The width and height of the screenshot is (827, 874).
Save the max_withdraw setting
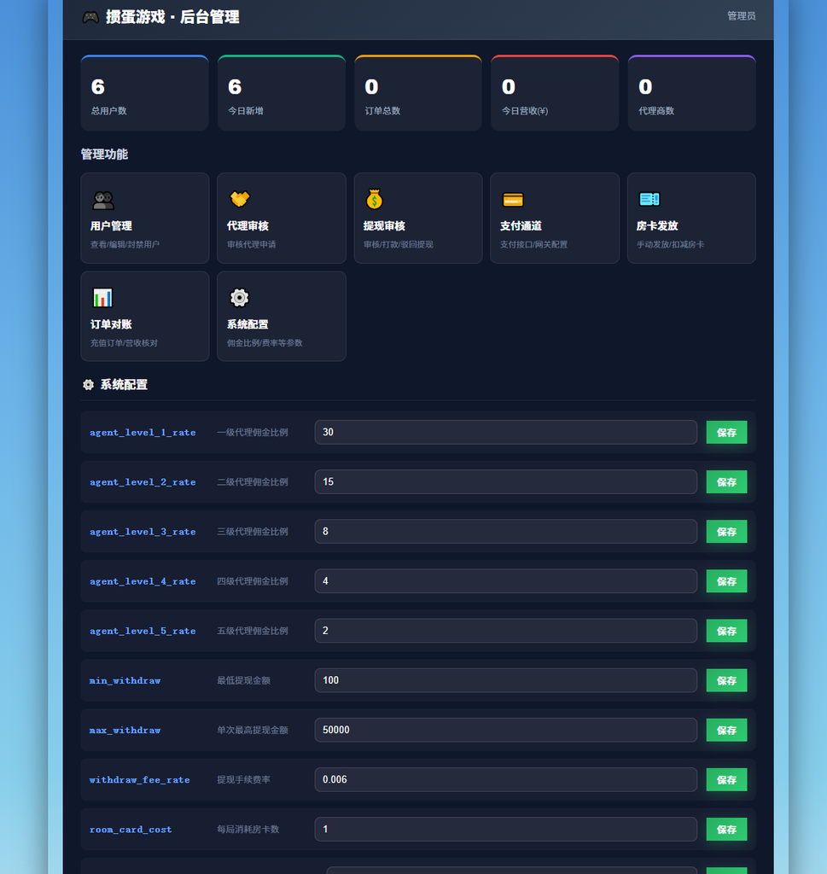726,731
